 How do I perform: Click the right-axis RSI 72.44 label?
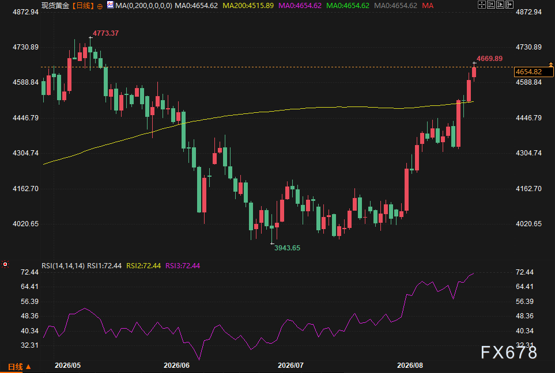(524, 272)
